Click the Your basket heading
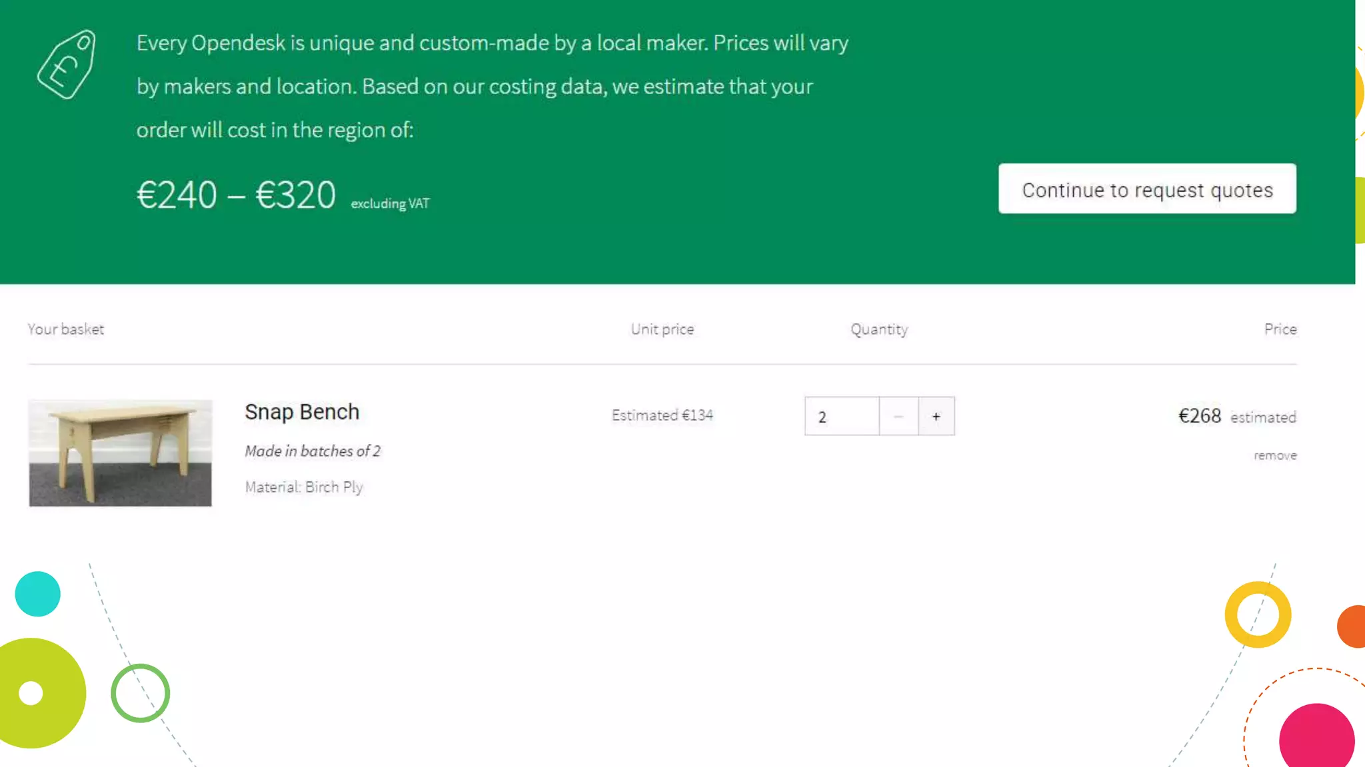The image size is (1365, 767). coord(65,329)
